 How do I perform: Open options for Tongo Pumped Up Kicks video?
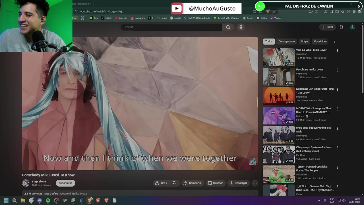point(338,167)
